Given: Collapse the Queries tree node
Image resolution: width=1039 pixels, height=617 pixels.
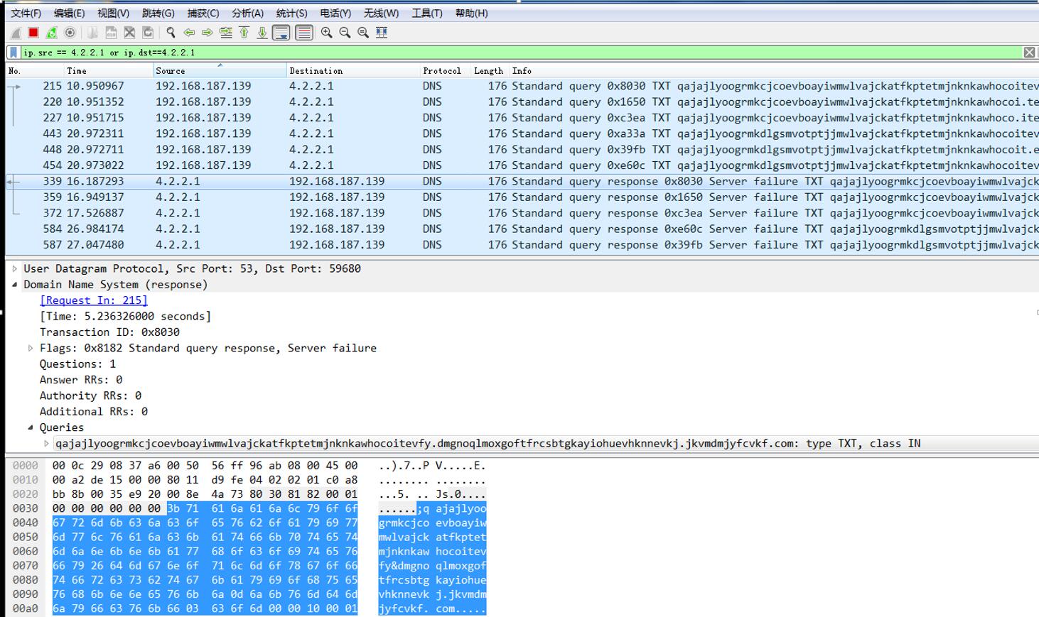Looking at the screenshot, I should point(31,427).
